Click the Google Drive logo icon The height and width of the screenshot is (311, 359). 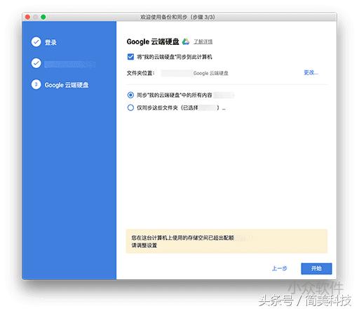tap(186, 41)
